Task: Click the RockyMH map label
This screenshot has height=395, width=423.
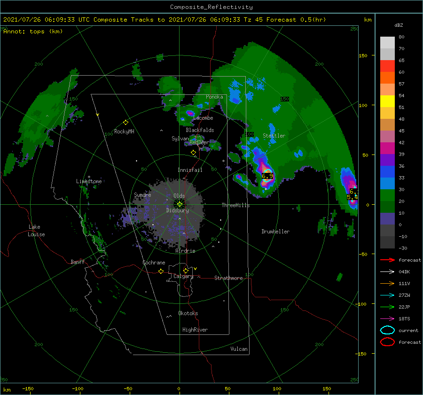Action: 124,132
